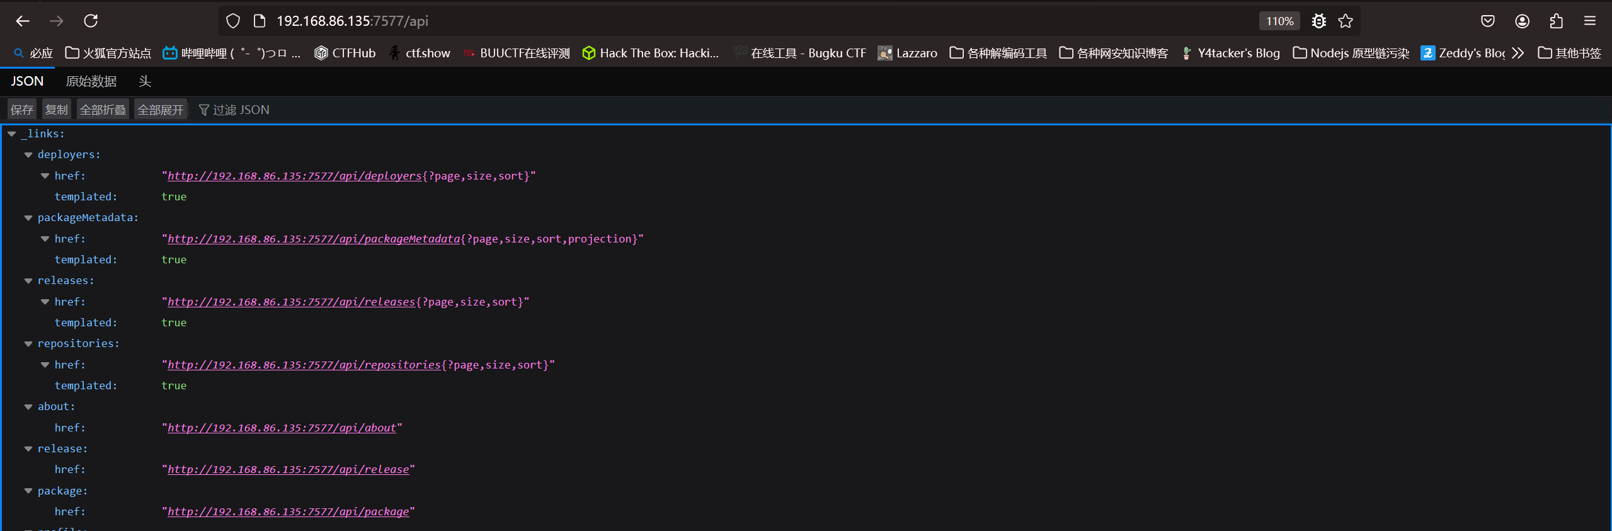
Task: Collapse the release node
Action: (28, 449)
